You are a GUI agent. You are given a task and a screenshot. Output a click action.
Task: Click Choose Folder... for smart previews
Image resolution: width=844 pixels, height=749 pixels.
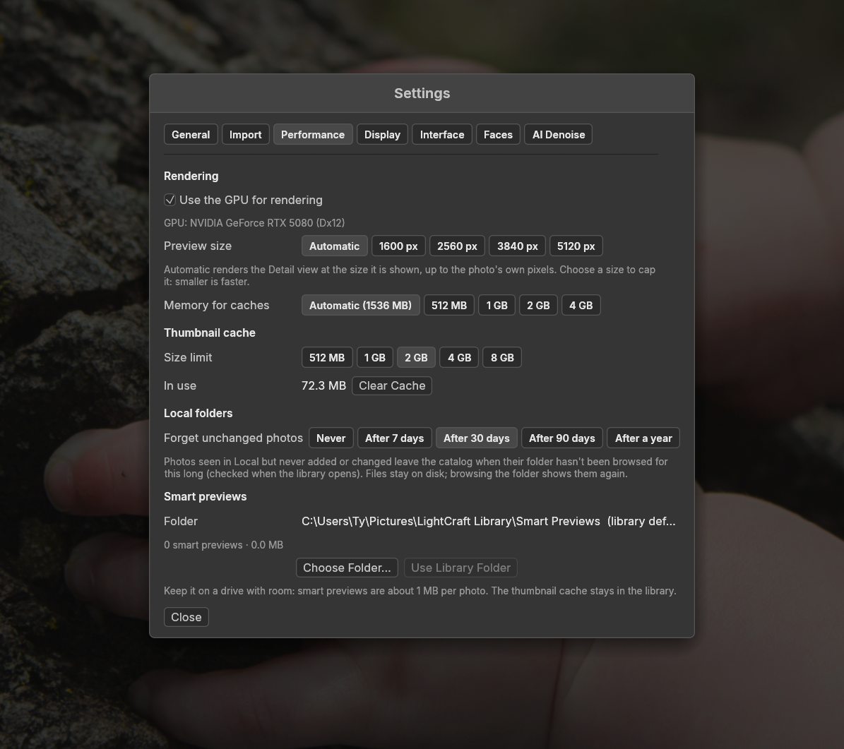pyautogui.click(x=347, y=568)
